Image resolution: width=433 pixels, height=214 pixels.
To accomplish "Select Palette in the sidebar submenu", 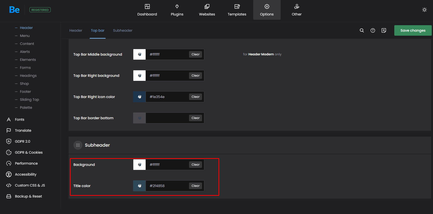I will (x=26, y=107).
